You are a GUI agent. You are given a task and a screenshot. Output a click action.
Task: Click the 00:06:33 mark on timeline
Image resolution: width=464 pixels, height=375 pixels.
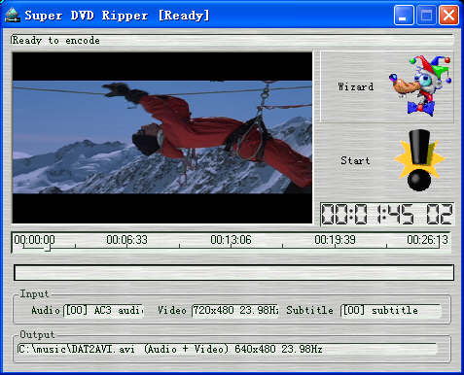(x=126, y=240)
